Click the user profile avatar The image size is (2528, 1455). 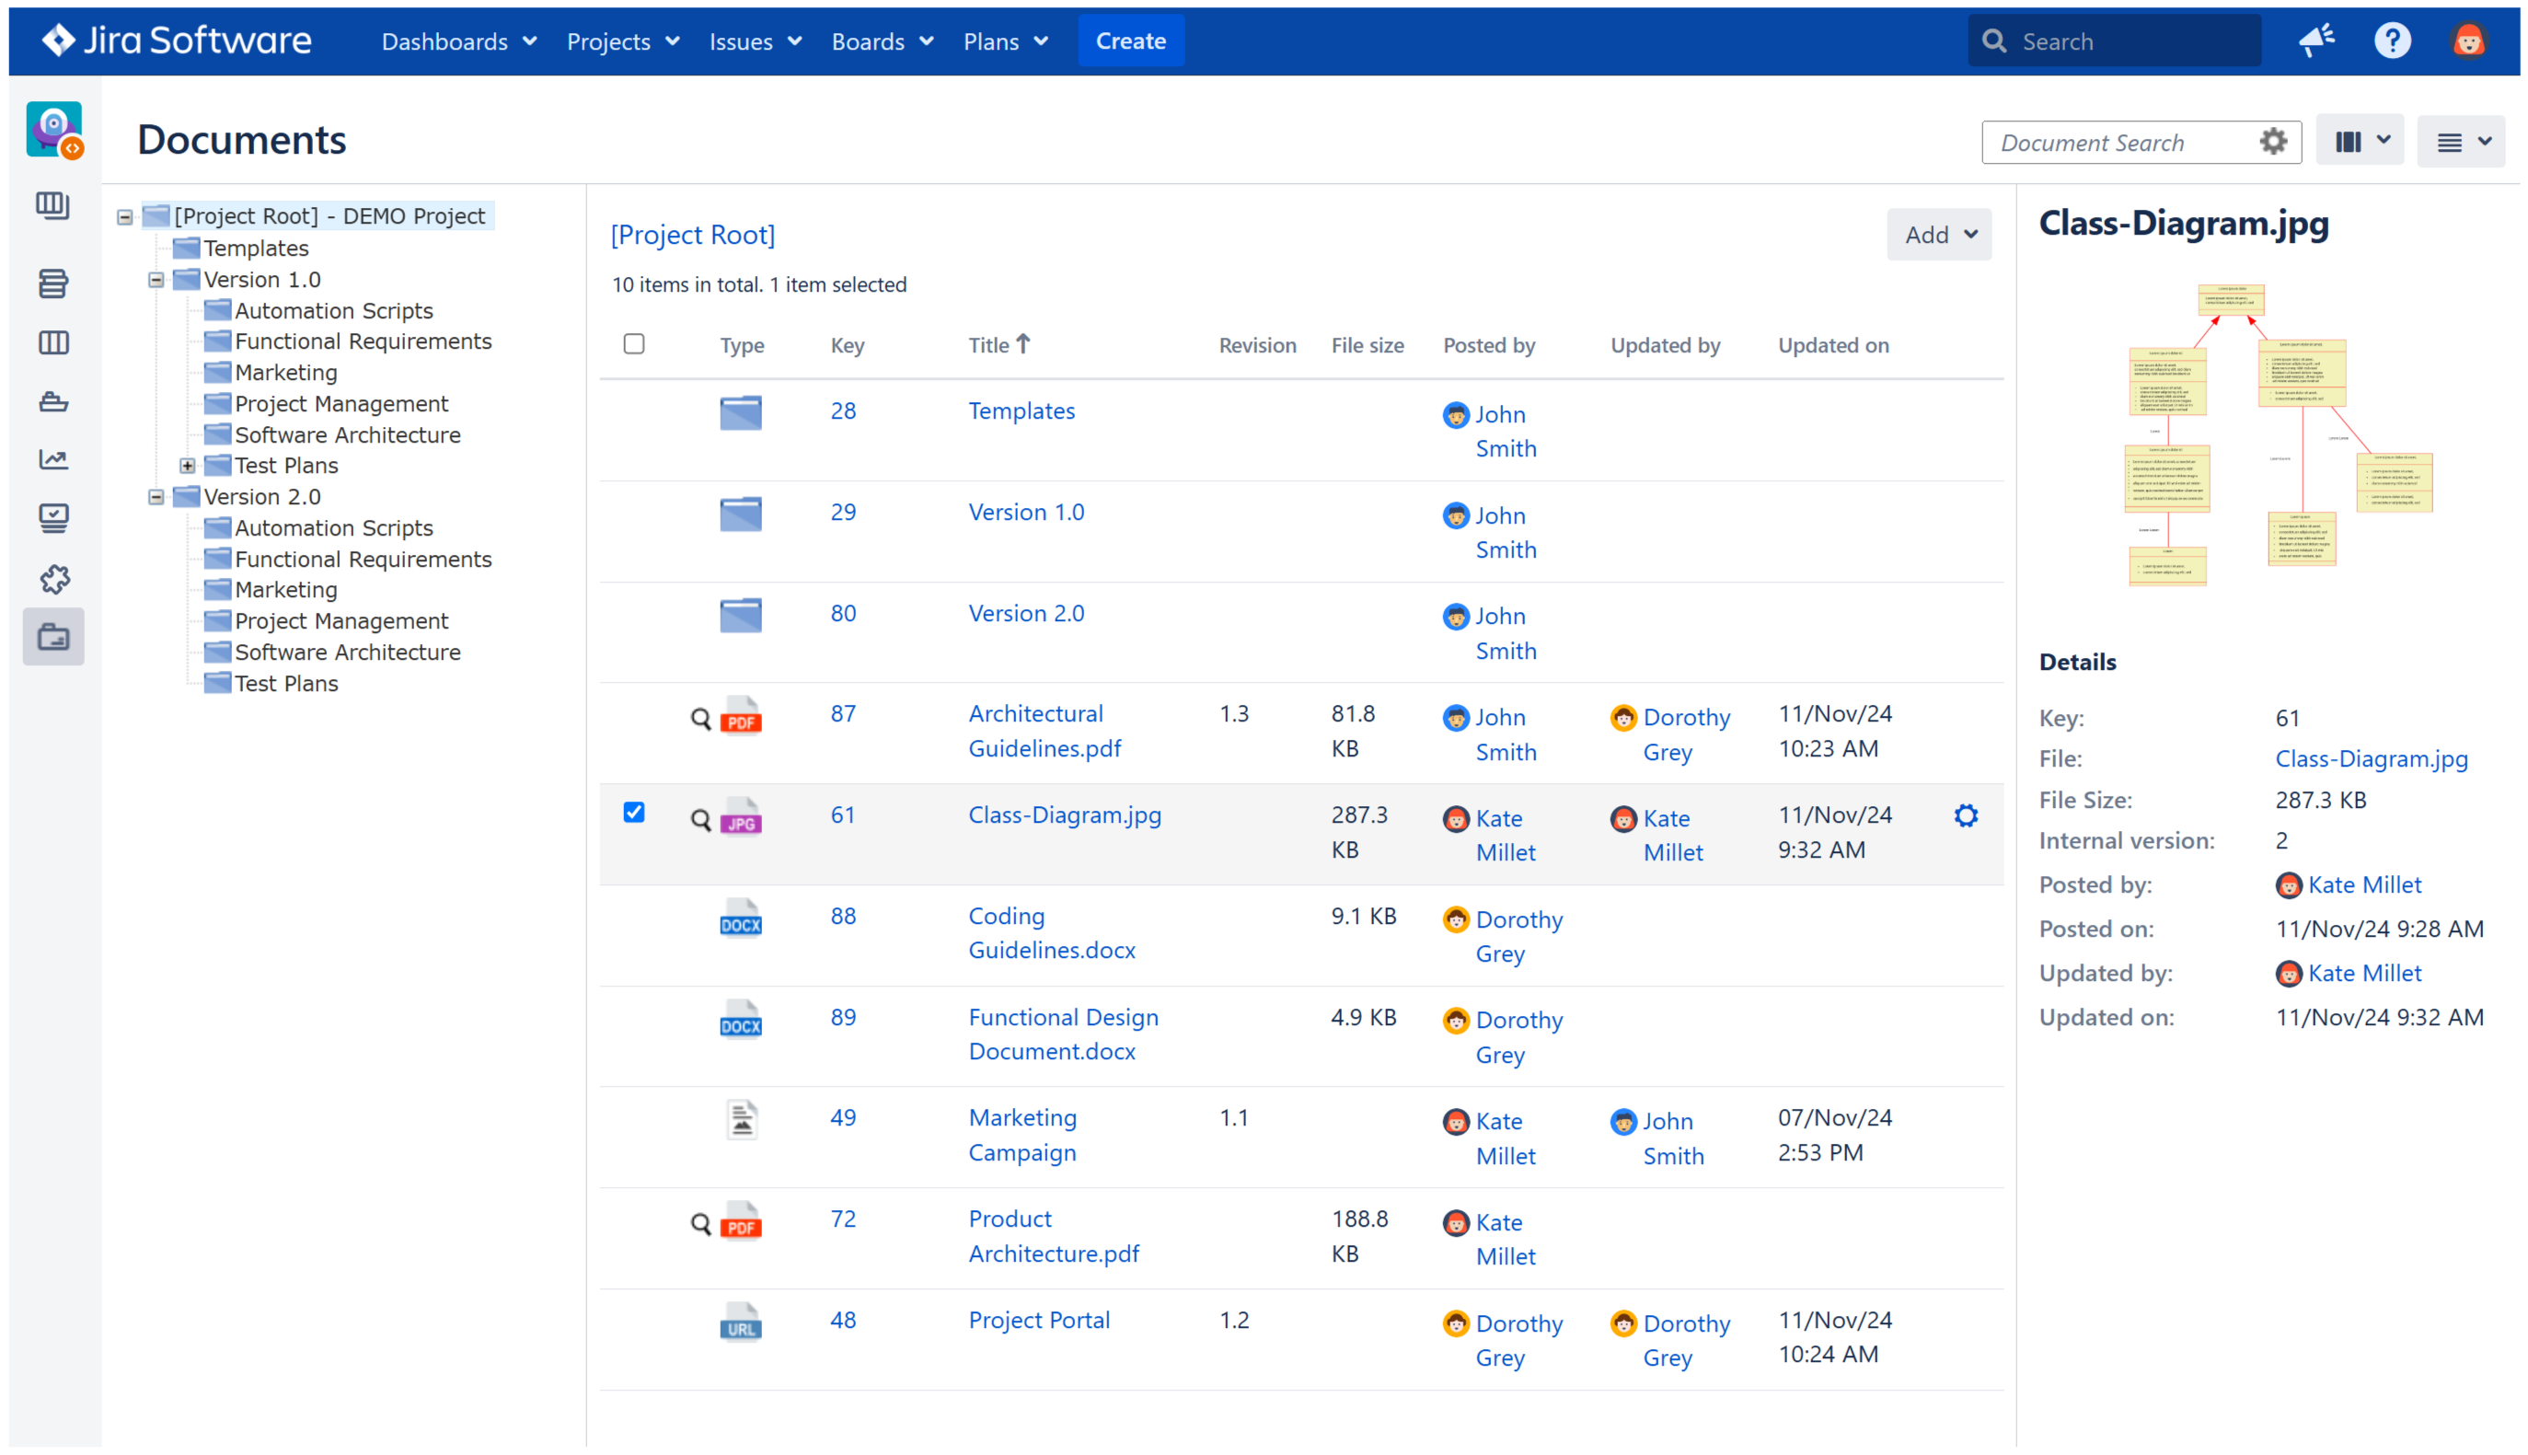[2468, 40]
